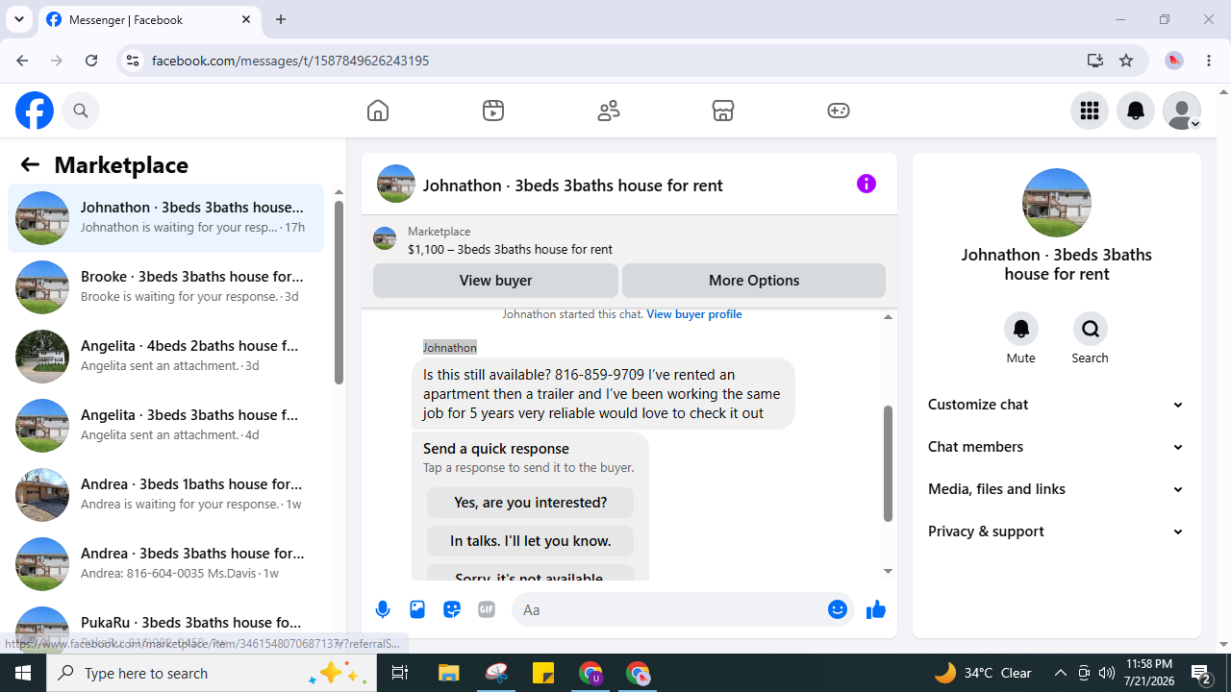Screen dimensions: 1231x692
Task: Open Angelita 3beds 3baths conversation
Action: tap(165, 426)
